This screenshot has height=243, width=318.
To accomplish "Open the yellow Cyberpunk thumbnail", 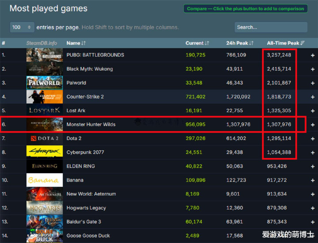I will pyautogui.click(x=45, y=152).
